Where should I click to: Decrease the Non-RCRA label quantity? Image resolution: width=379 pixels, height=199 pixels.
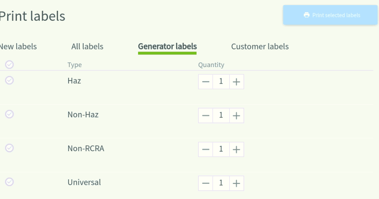coord(206,149)
